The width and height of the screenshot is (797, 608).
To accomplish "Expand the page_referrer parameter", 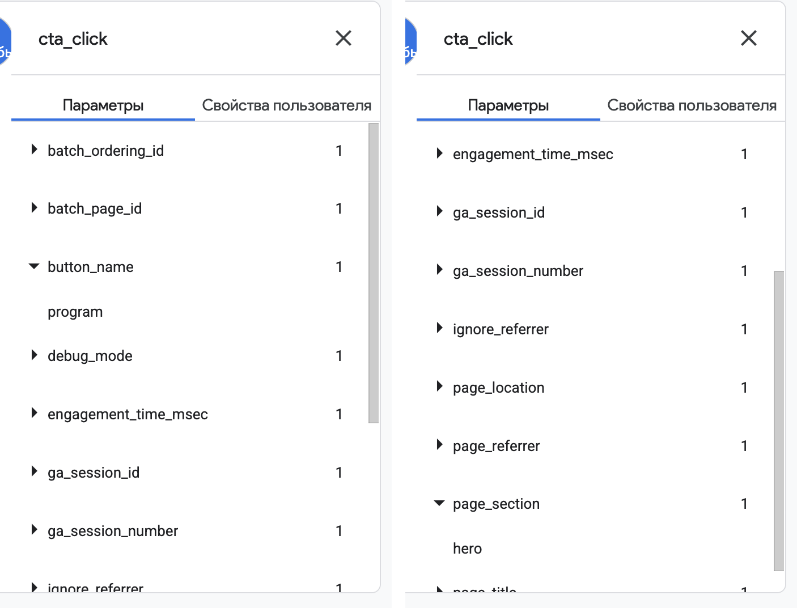I will [x=440, y=445].
